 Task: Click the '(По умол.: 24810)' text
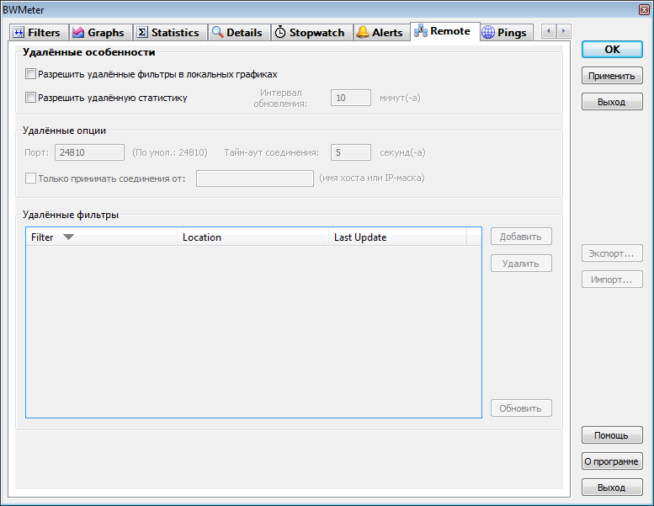[170, 152]
